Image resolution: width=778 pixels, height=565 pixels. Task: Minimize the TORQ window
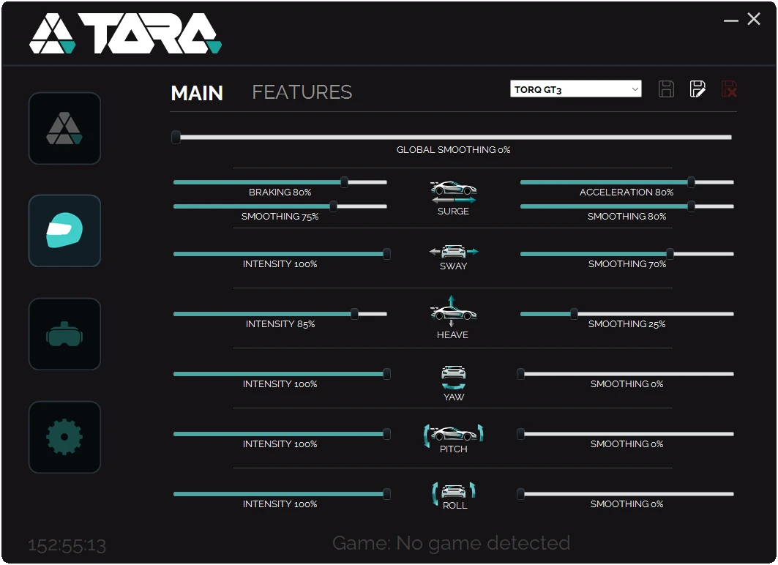pyautogui.click(x=731, y=20)
